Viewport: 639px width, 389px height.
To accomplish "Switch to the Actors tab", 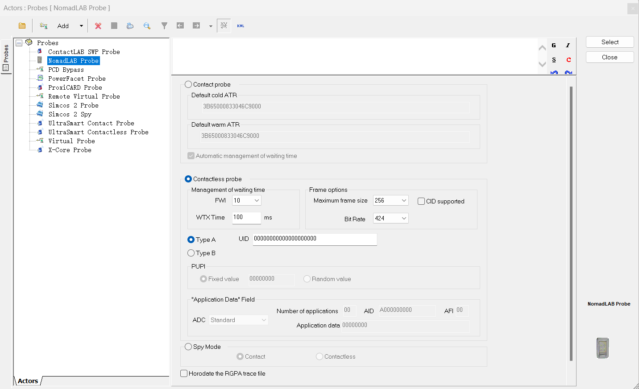I will (28, 381).
